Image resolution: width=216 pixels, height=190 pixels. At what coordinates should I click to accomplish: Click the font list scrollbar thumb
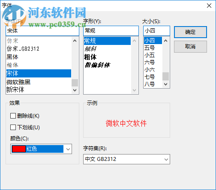point(75,83)
